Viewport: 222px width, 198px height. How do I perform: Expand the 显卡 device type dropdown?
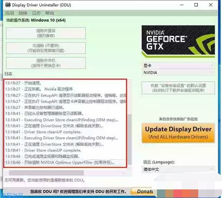(178, 66)
